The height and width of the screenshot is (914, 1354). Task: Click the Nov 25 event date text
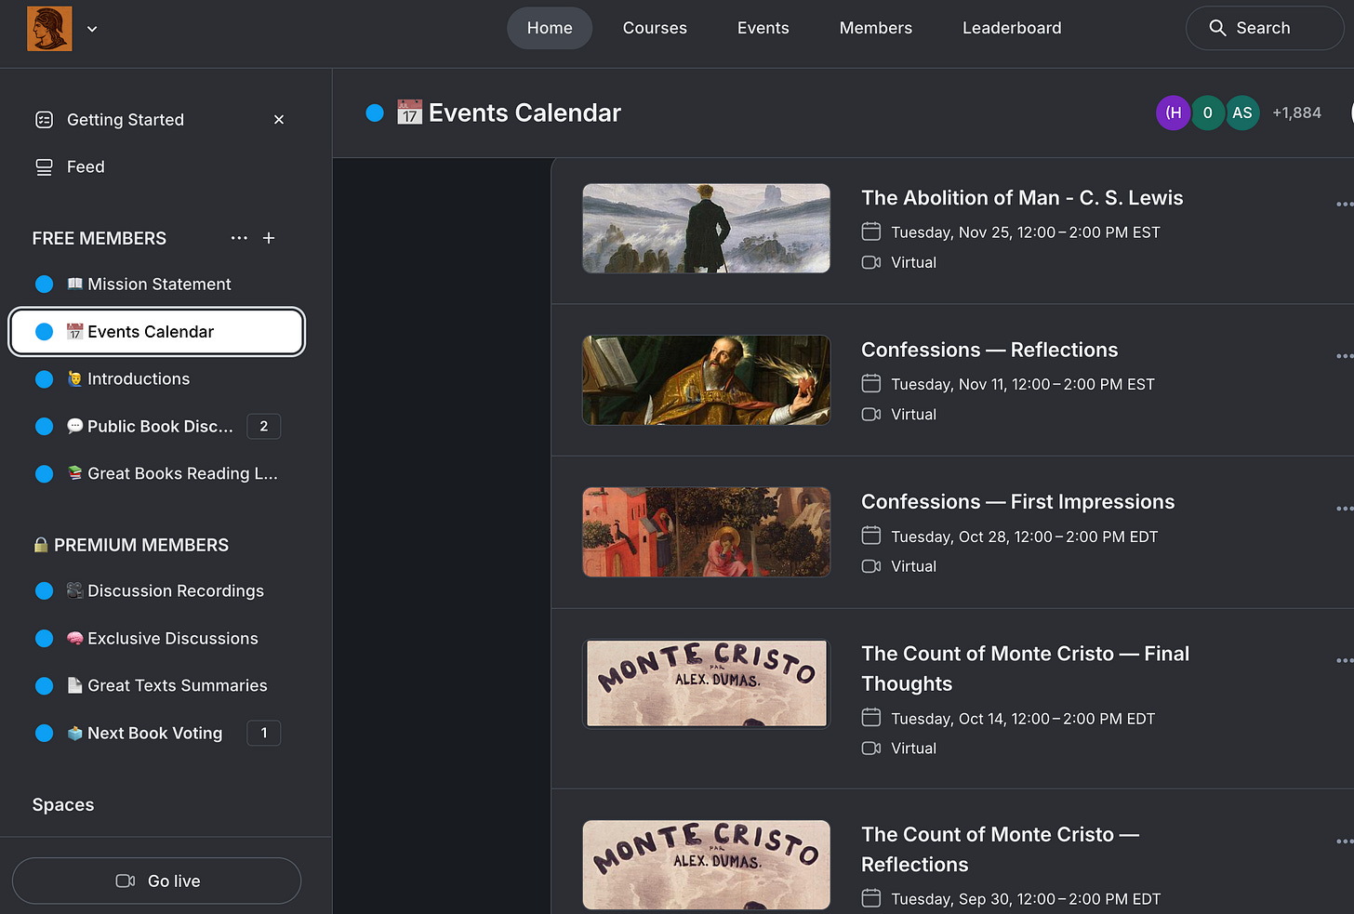click(x=1025, y=232)
